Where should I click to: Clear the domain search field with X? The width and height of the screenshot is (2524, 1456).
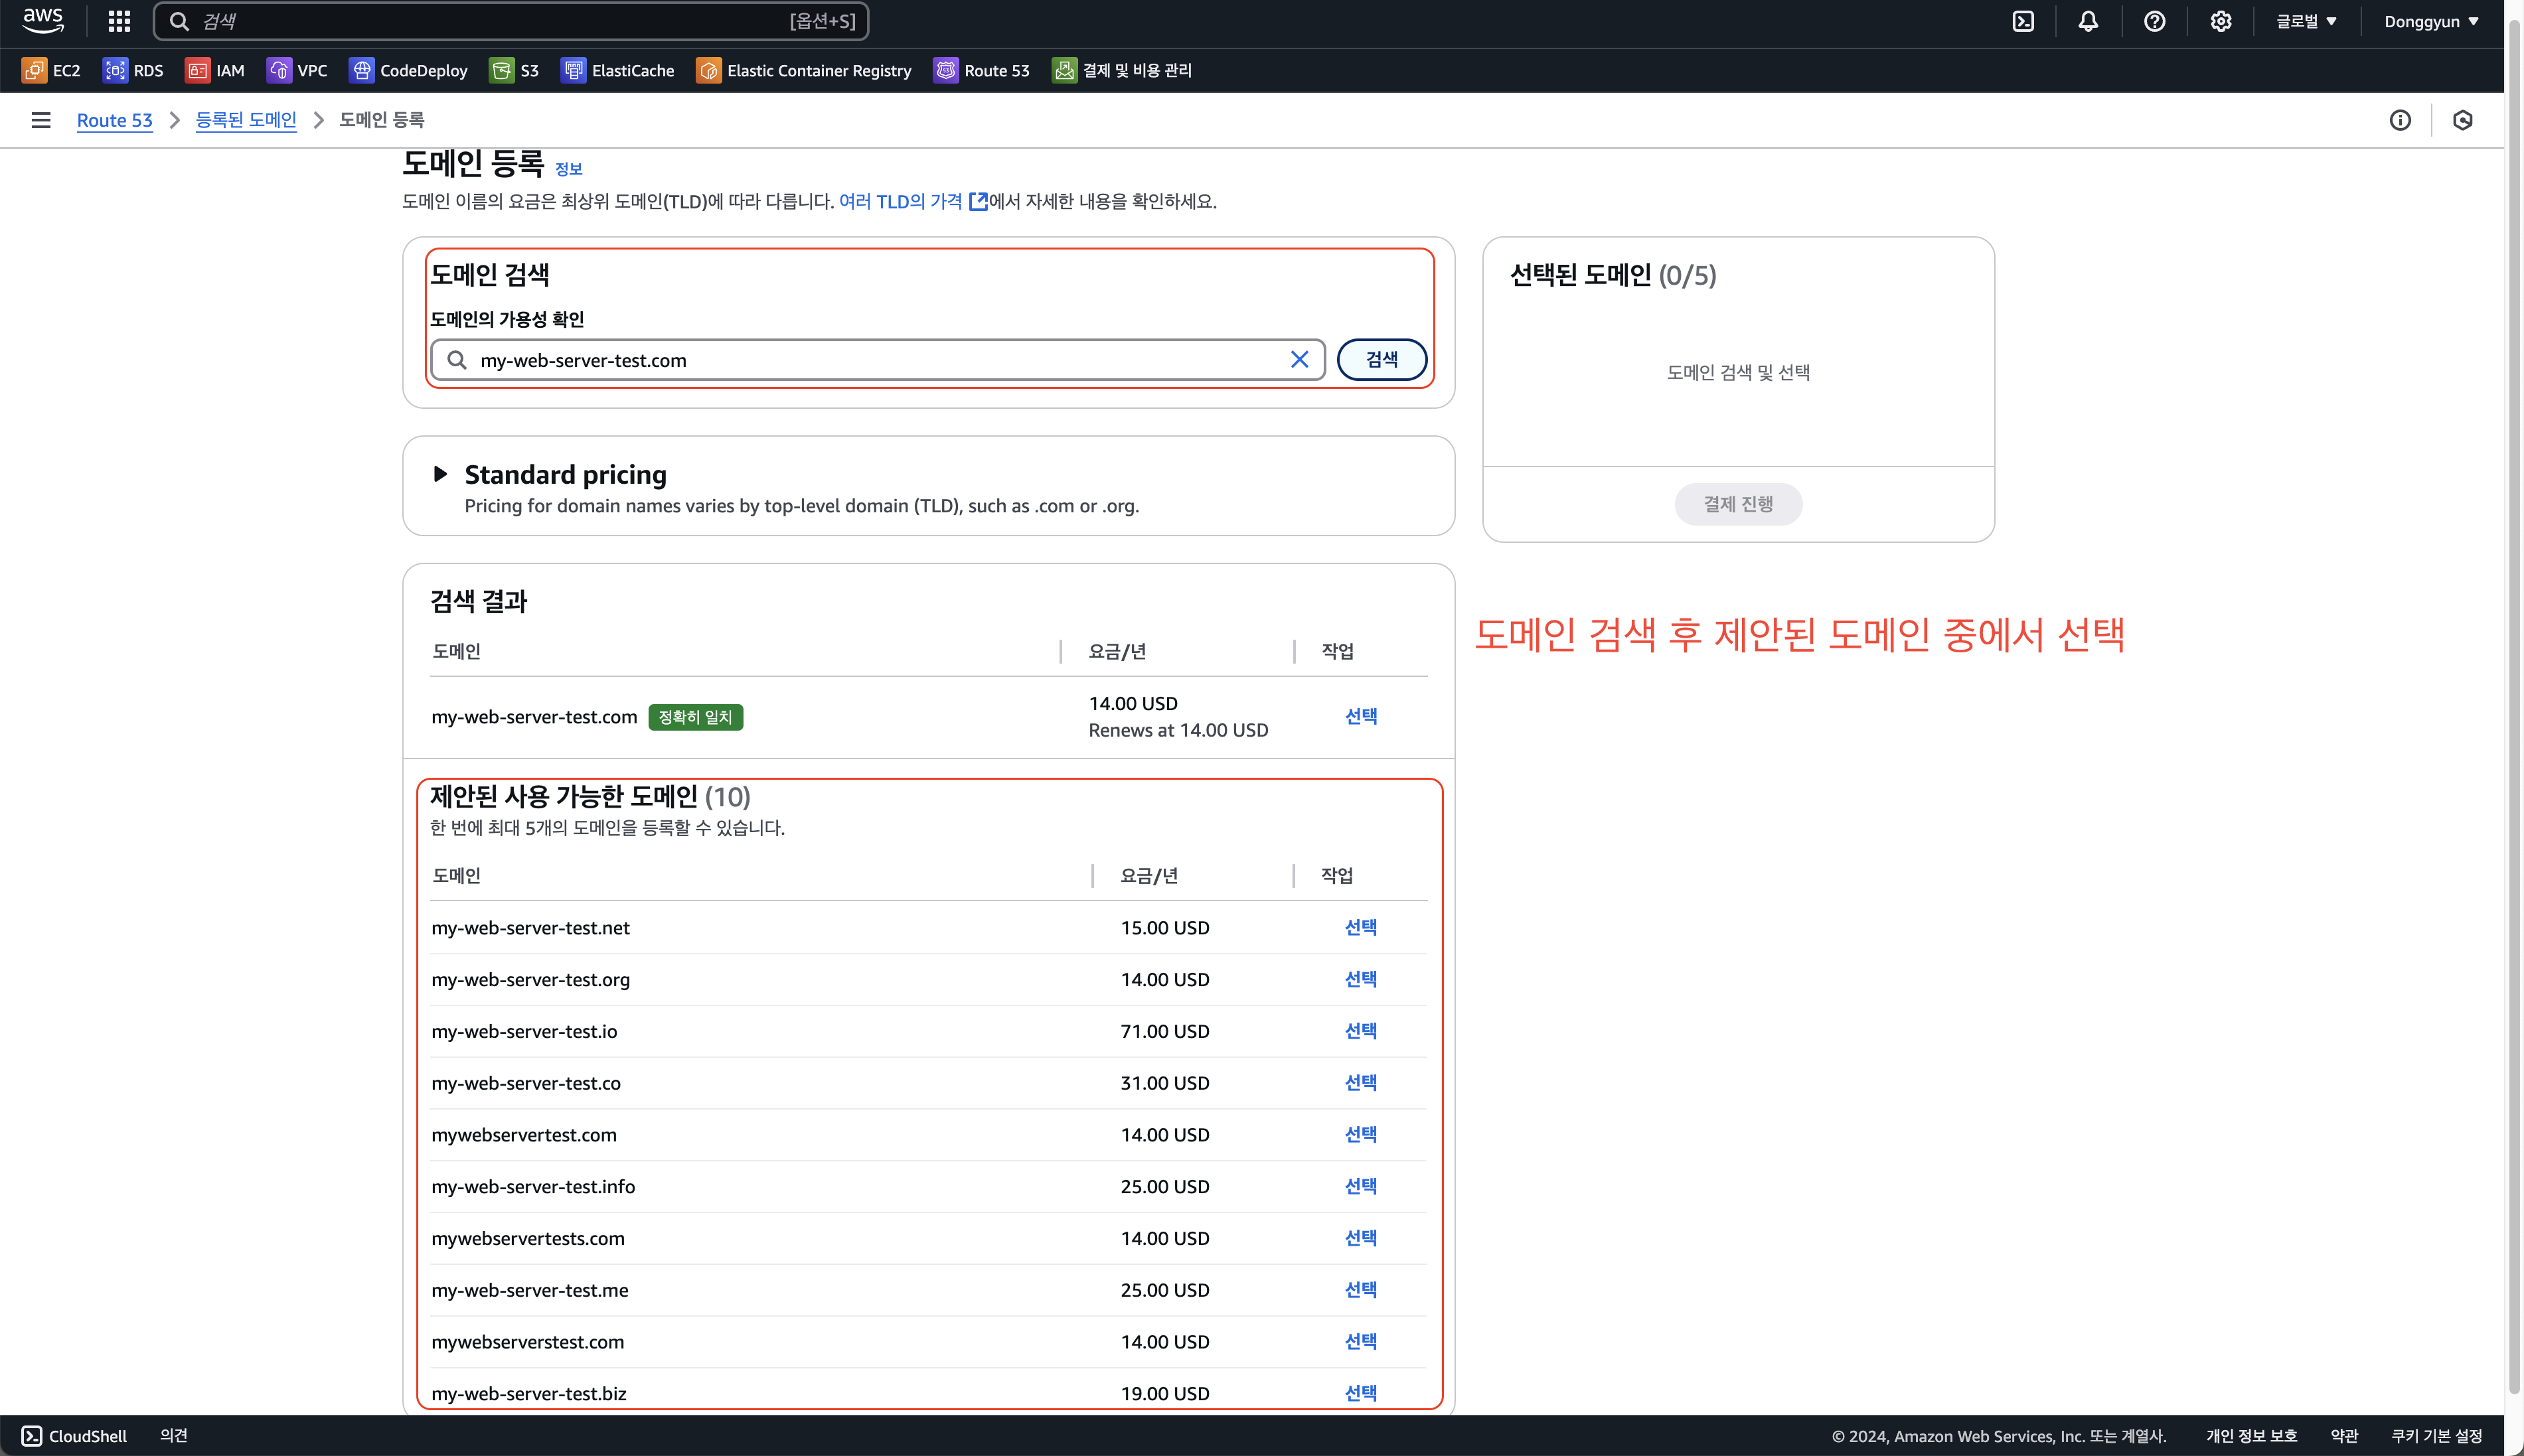click(x=1299, y=360)
